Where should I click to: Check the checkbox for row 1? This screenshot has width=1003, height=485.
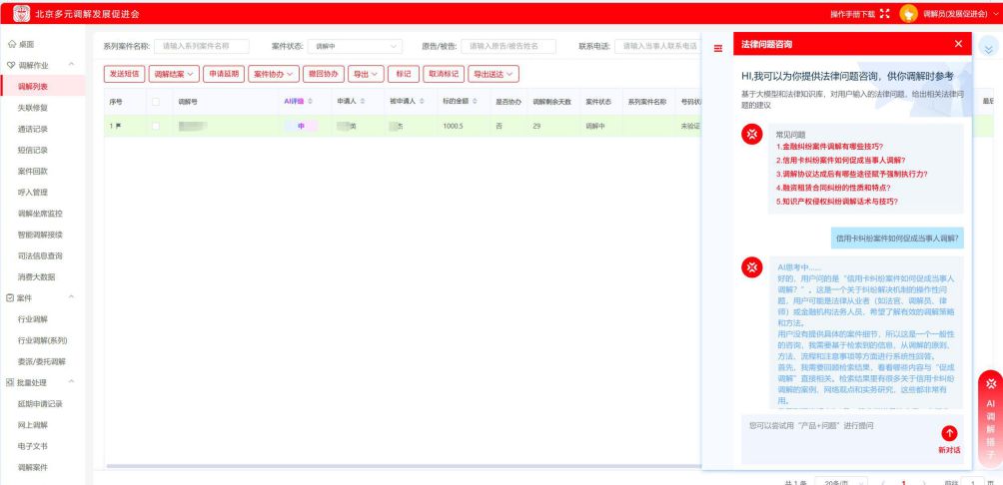pyautogui.click(x=155, y=126)
